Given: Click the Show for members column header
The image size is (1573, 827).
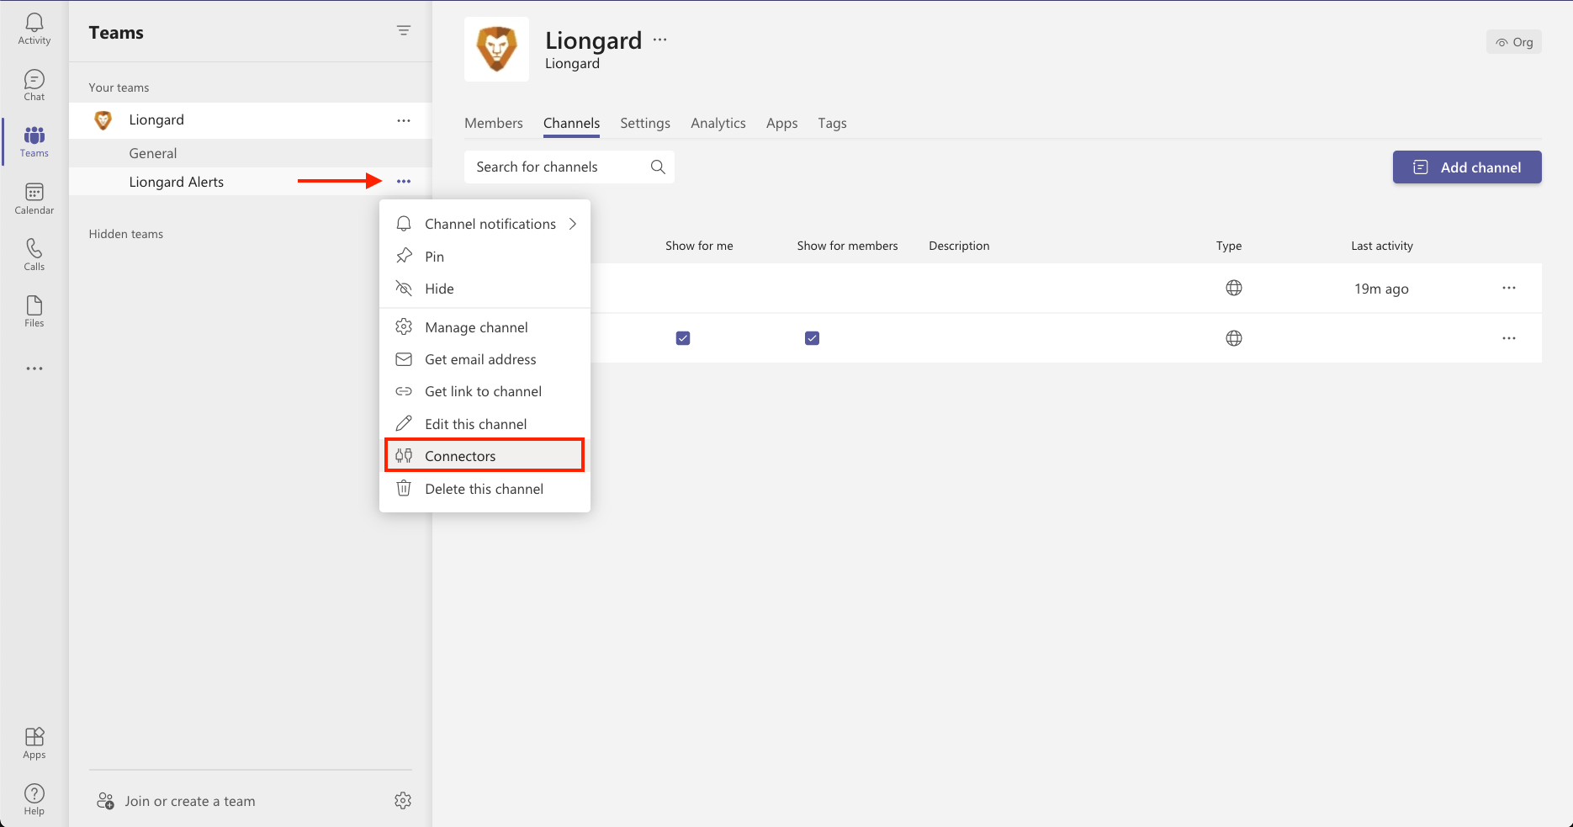Looking at the screenshot, I should 848,246.
